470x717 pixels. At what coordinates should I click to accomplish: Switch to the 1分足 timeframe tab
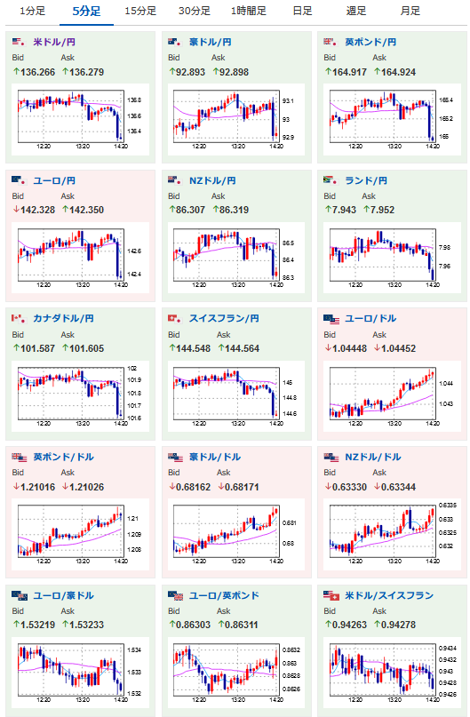pos(33,11)
